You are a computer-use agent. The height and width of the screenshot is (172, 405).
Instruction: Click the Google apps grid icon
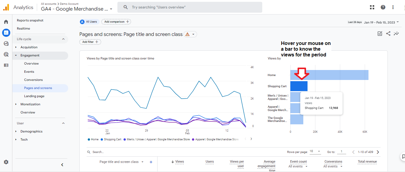click(x=372, y=7)
